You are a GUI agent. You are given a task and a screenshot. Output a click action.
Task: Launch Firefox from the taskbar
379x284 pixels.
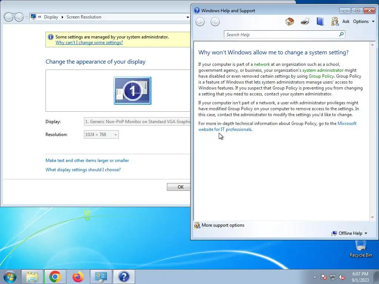(x=78, y=277)
